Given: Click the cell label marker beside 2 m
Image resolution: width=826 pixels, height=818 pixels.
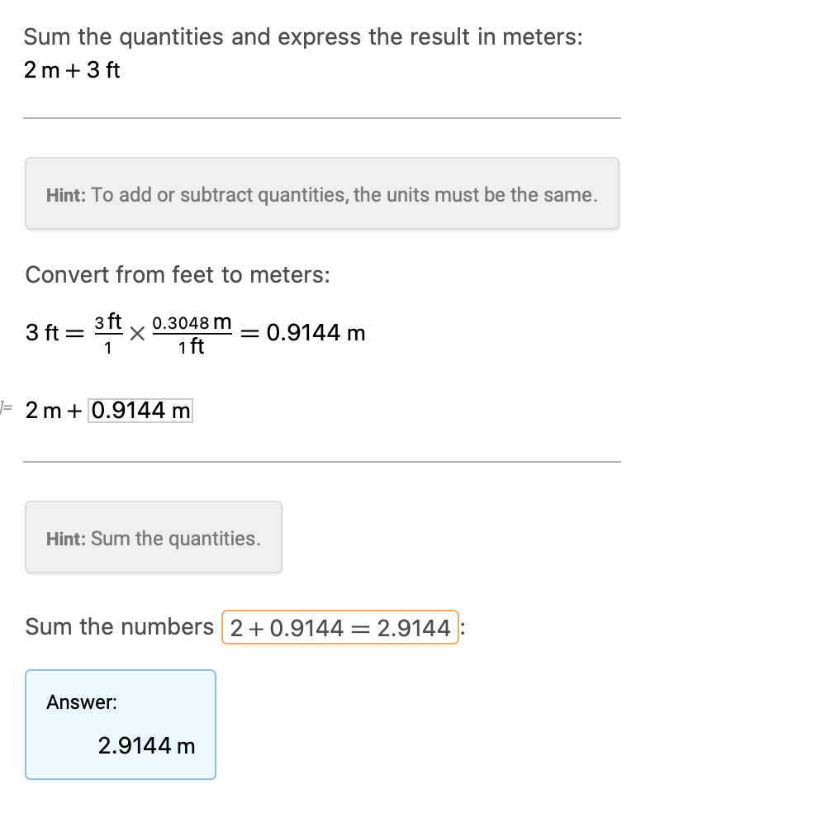Looking at the screenshot, I should click(6, 407).
